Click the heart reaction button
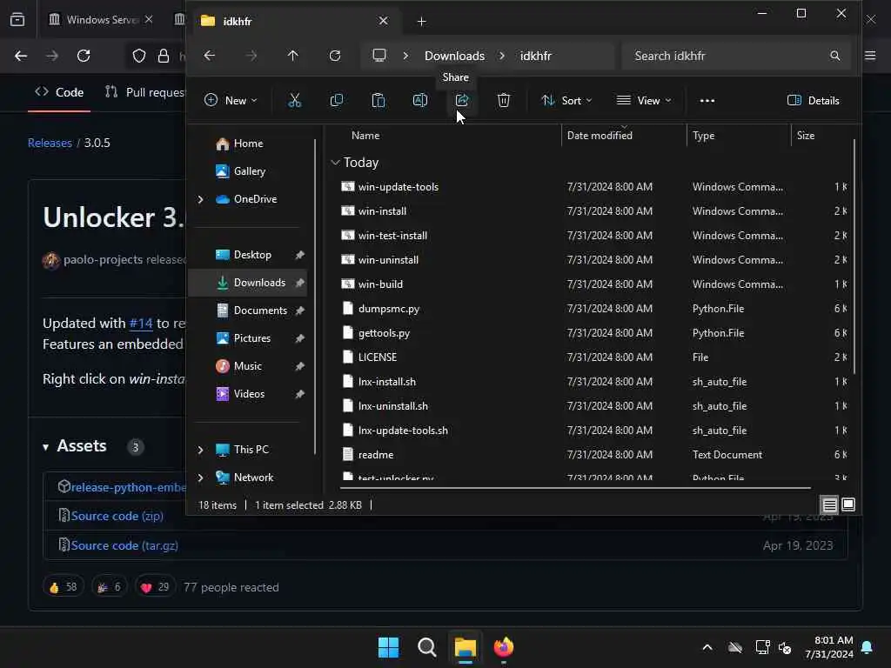 [x=155, y=587]
